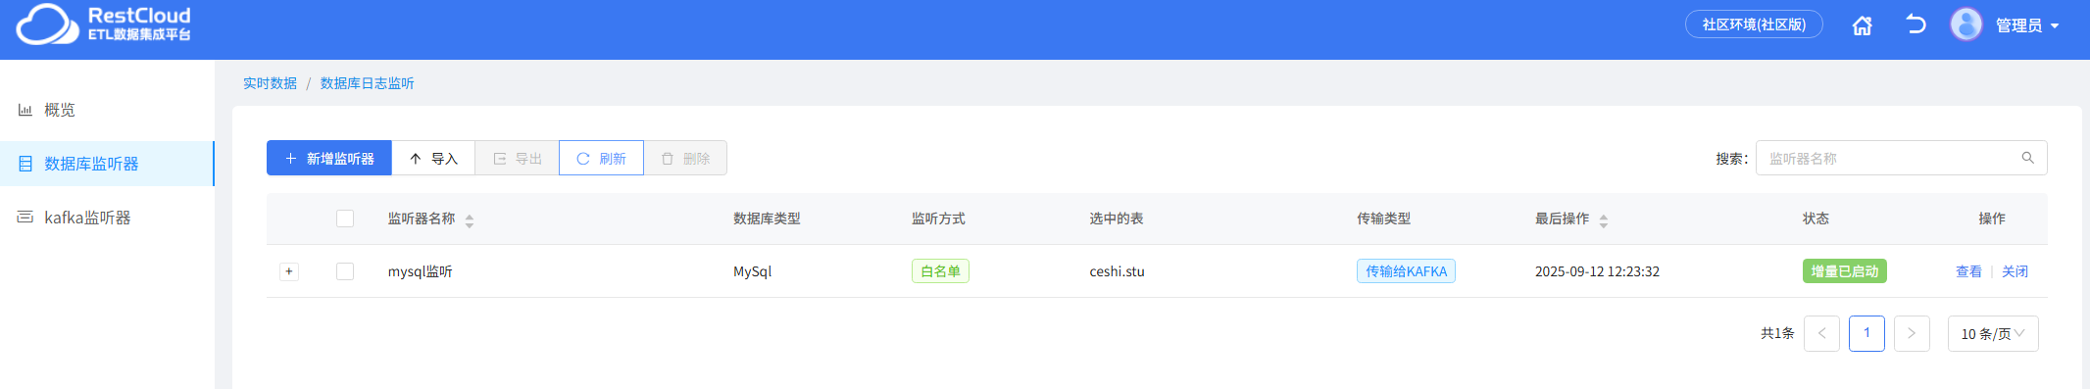2090x389 pixels.
Task: Click the 共1条 total count text
Action: pos(1777,333)
